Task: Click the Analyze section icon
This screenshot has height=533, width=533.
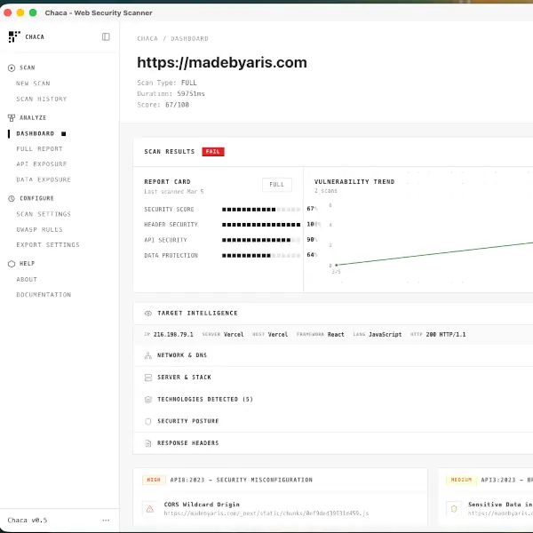Action: [12, 117]
